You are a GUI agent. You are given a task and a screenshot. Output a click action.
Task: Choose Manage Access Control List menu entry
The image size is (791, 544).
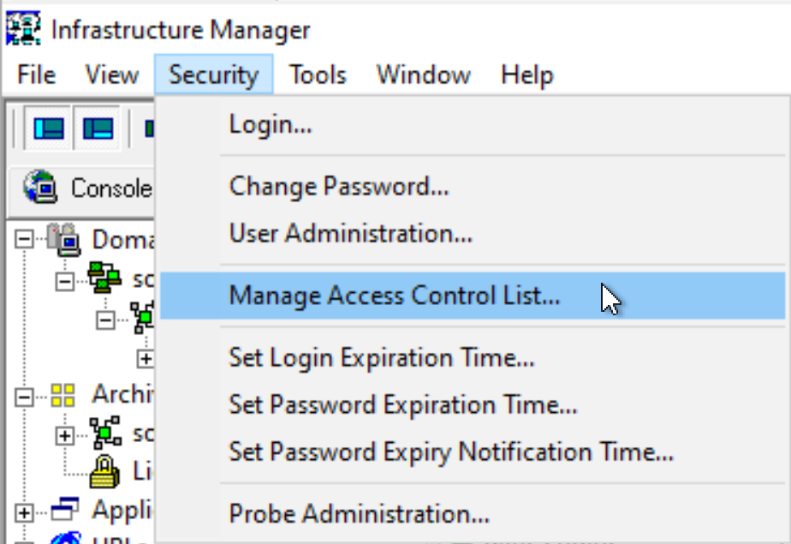pyautogui.click(x=394, y=296)
